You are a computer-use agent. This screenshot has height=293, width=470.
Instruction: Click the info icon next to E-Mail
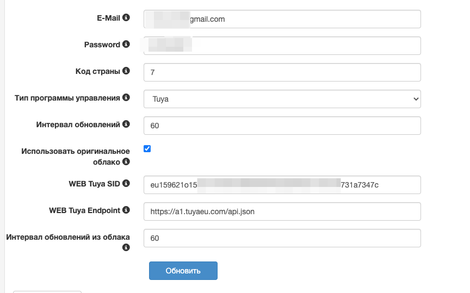coord(126,18)
